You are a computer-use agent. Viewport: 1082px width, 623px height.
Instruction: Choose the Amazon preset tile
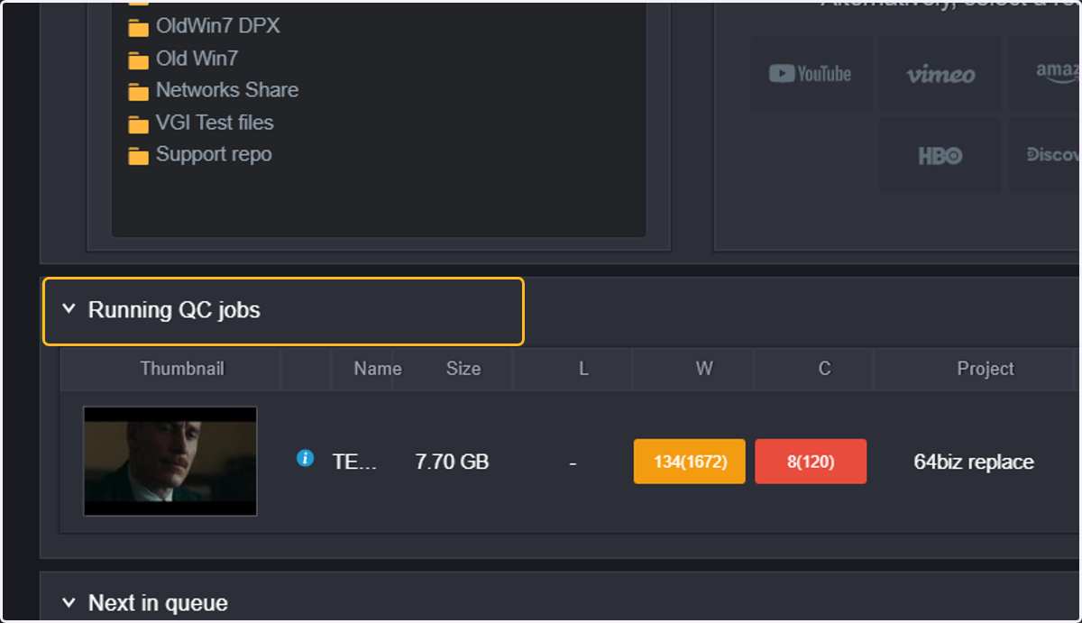(1046, 74)
